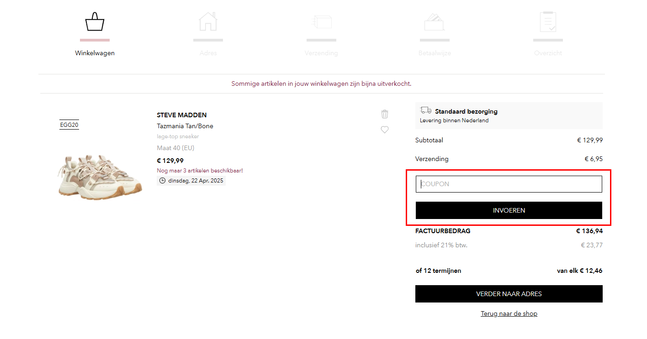Switch to the Betaalwijze step label

(x=435, y=53)
